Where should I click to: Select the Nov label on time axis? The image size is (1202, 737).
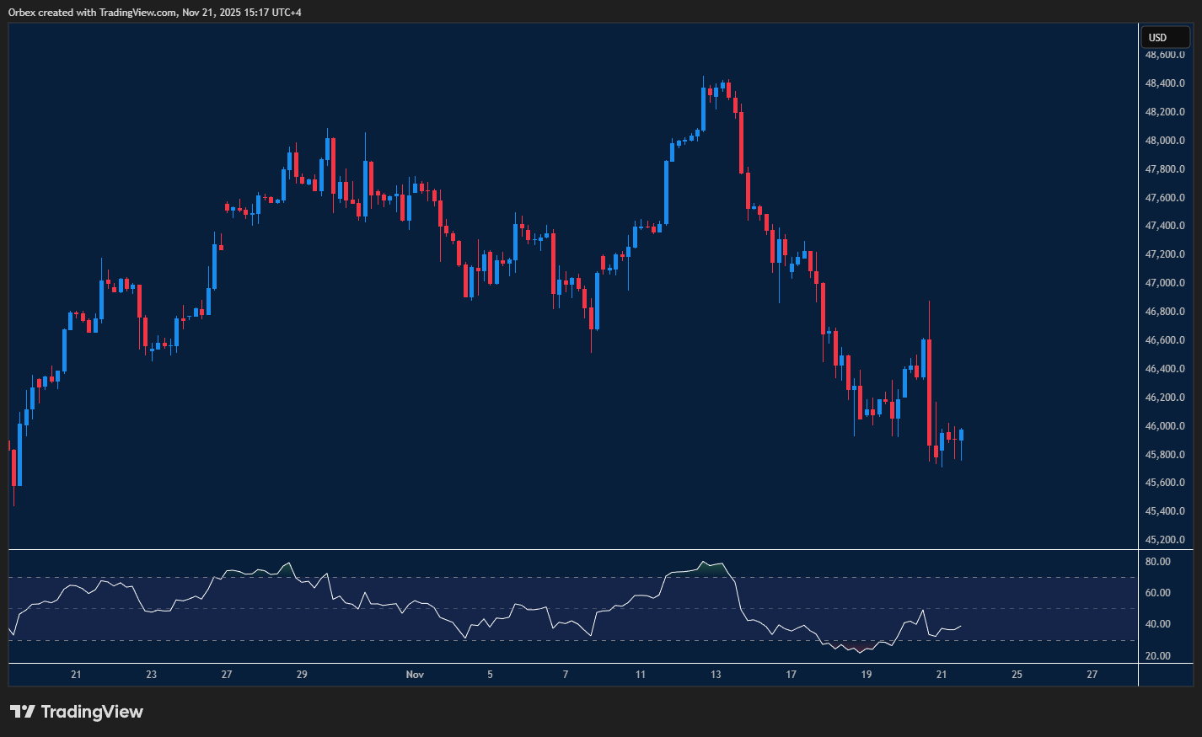point(415,675)
